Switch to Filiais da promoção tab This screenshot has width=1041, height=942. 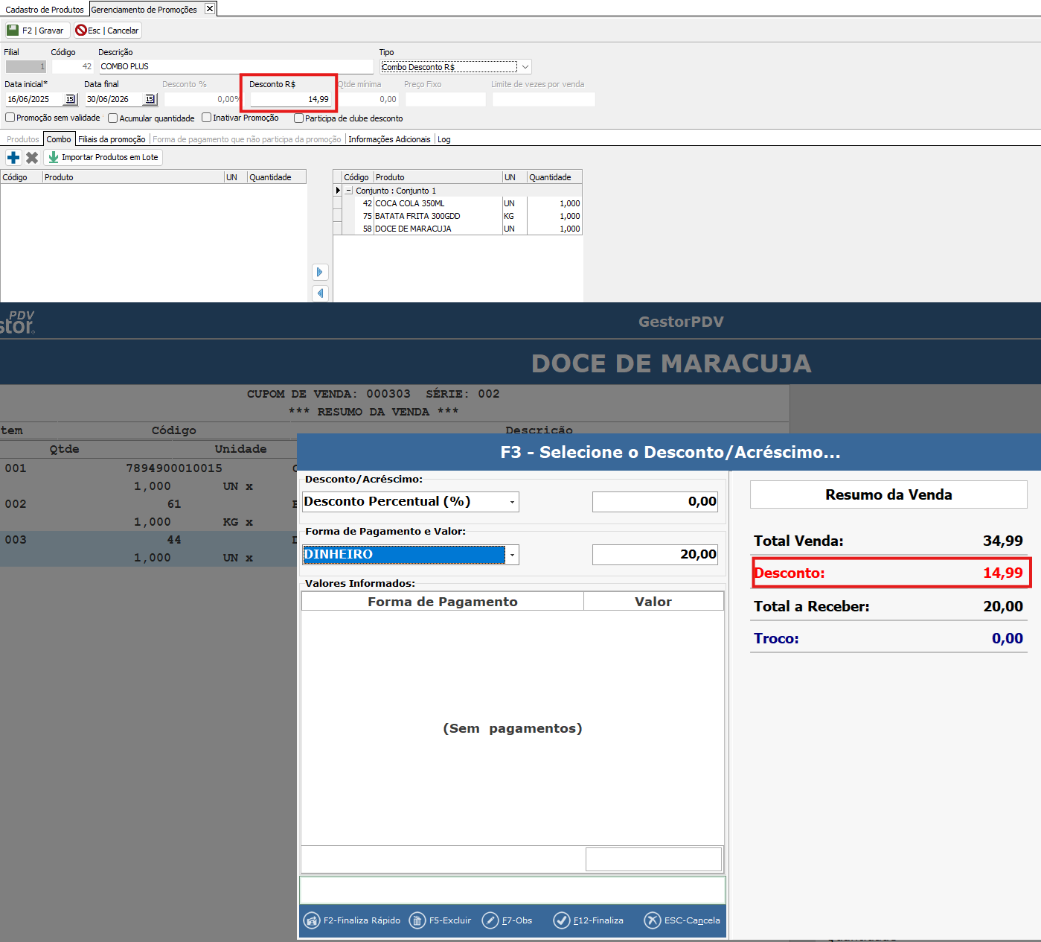tap(112, 139)
